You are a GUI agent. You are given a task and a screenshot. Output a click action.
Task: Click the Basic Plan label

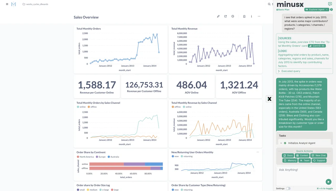point(283,10)
